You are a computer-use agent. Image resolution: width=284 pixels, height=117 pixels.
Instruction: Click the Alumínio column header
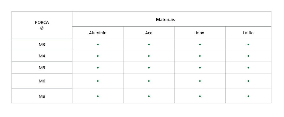click(x=98, y=32)
